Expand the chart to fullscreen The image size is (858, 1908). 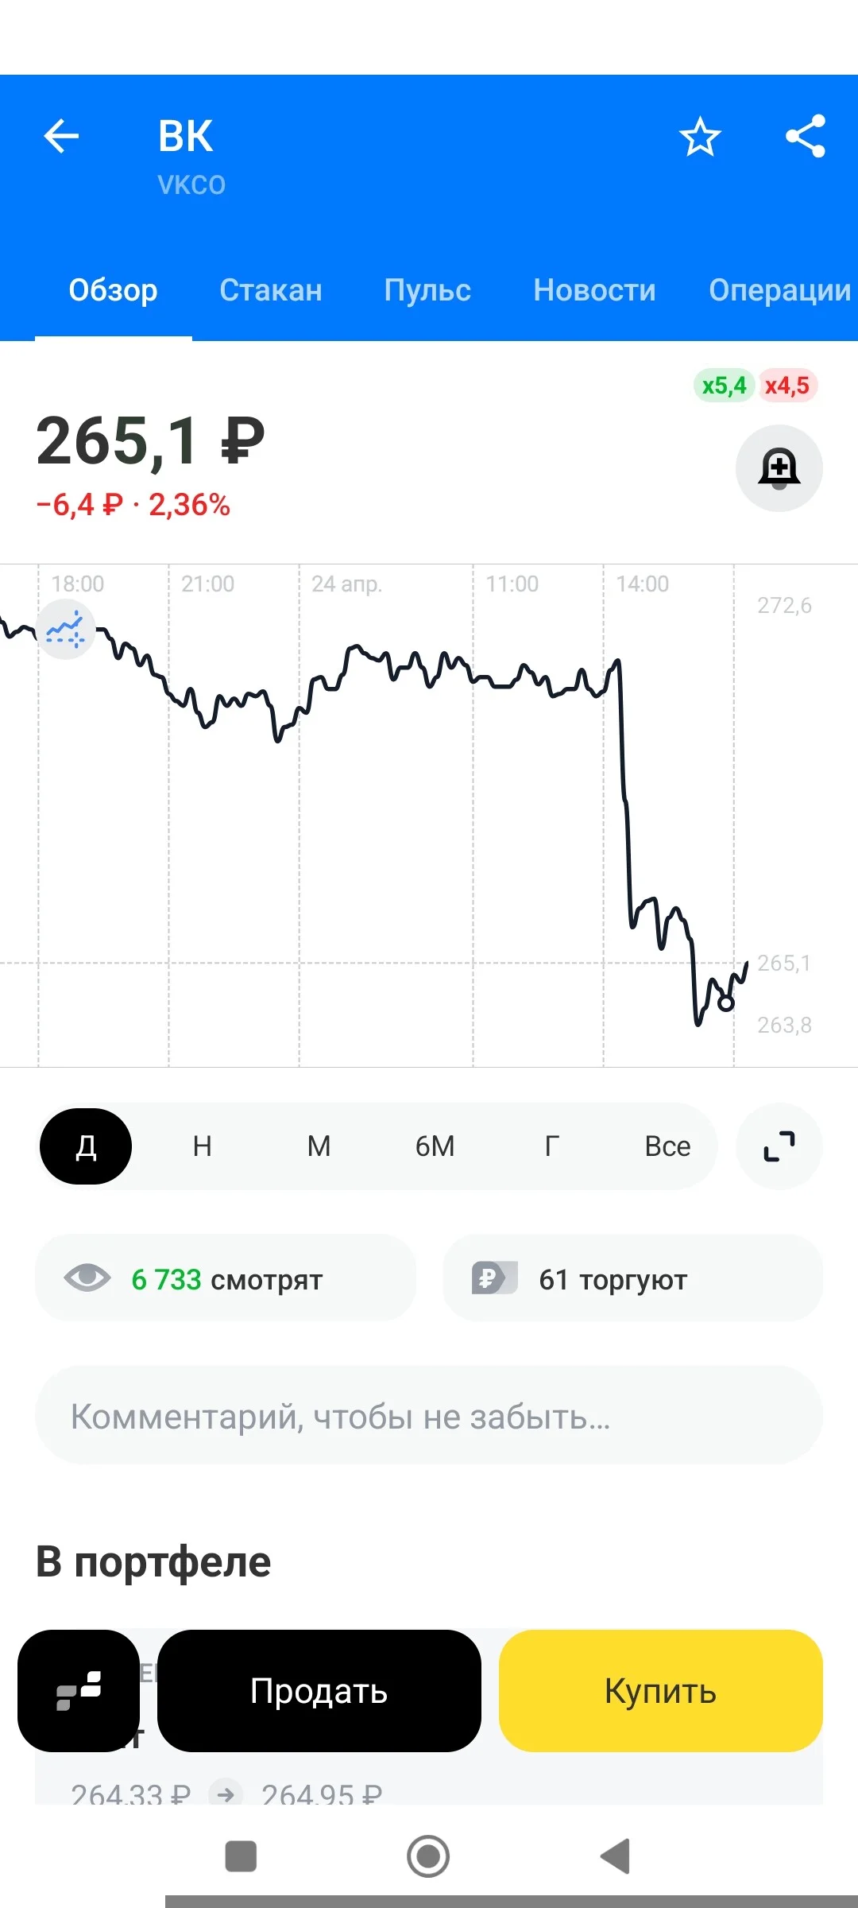click(x=779, y=1146)
